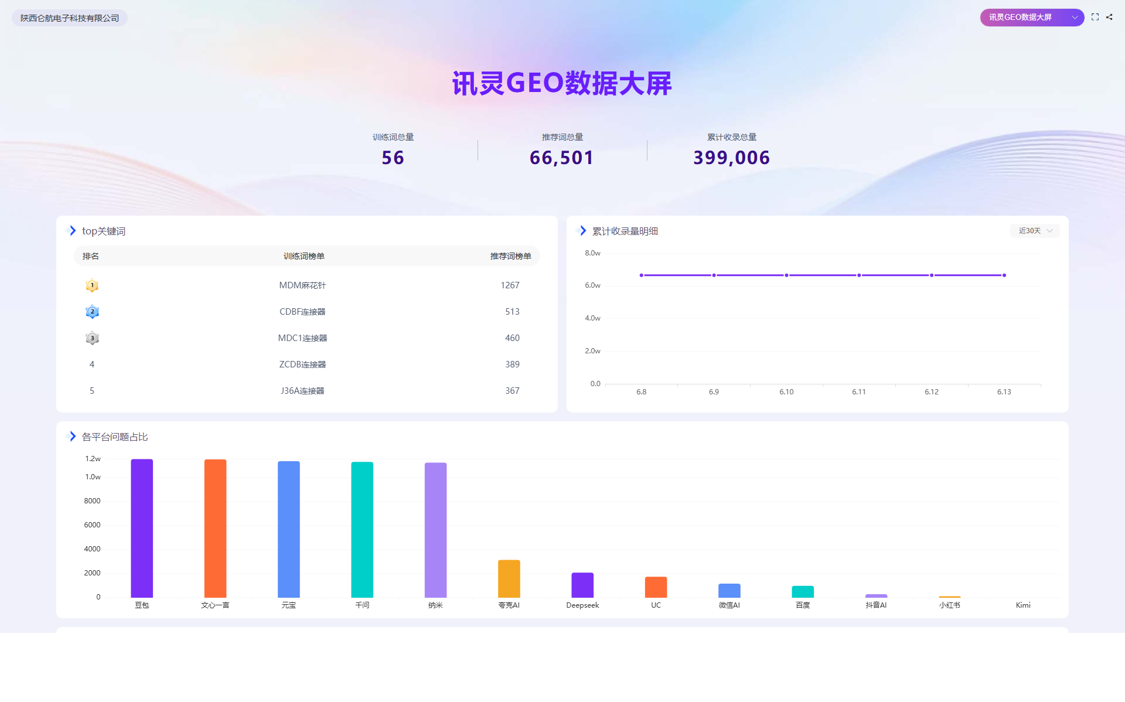Click the 推荐词总量 value 66,501
Image resolution: width=1125 pixels, height=702 pixels.
click(x=562, y=158)
